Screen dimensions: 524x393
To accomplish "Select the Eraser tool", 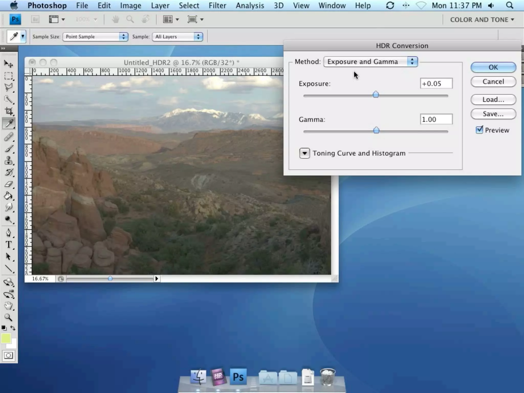I will coord(8,184).
